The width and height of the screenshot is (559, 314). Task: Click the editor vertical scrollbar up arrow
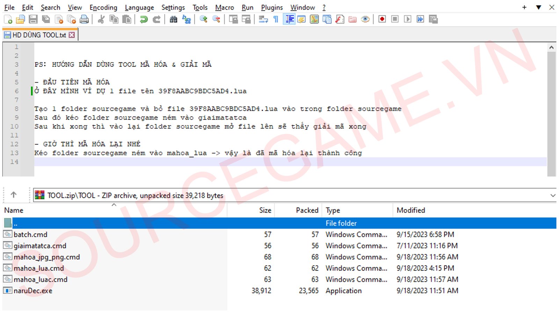(x=551, y=47)
